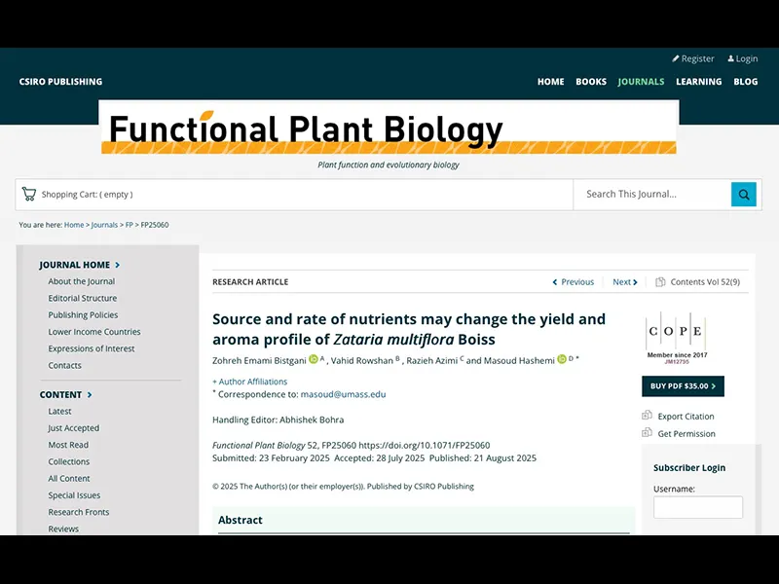Click the Contents Vol 52(9) icon
The width and height of the screenshot is (779, 584).
pyautogui.click(x=660, y=282)
